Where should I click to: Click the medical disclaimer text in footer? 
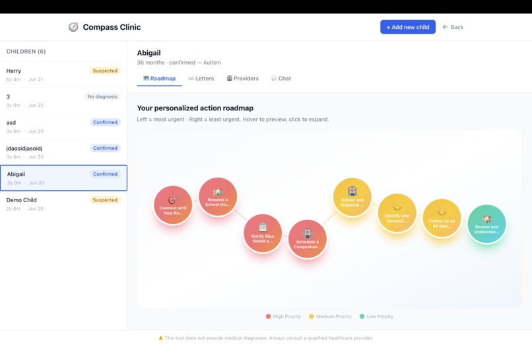269,338
